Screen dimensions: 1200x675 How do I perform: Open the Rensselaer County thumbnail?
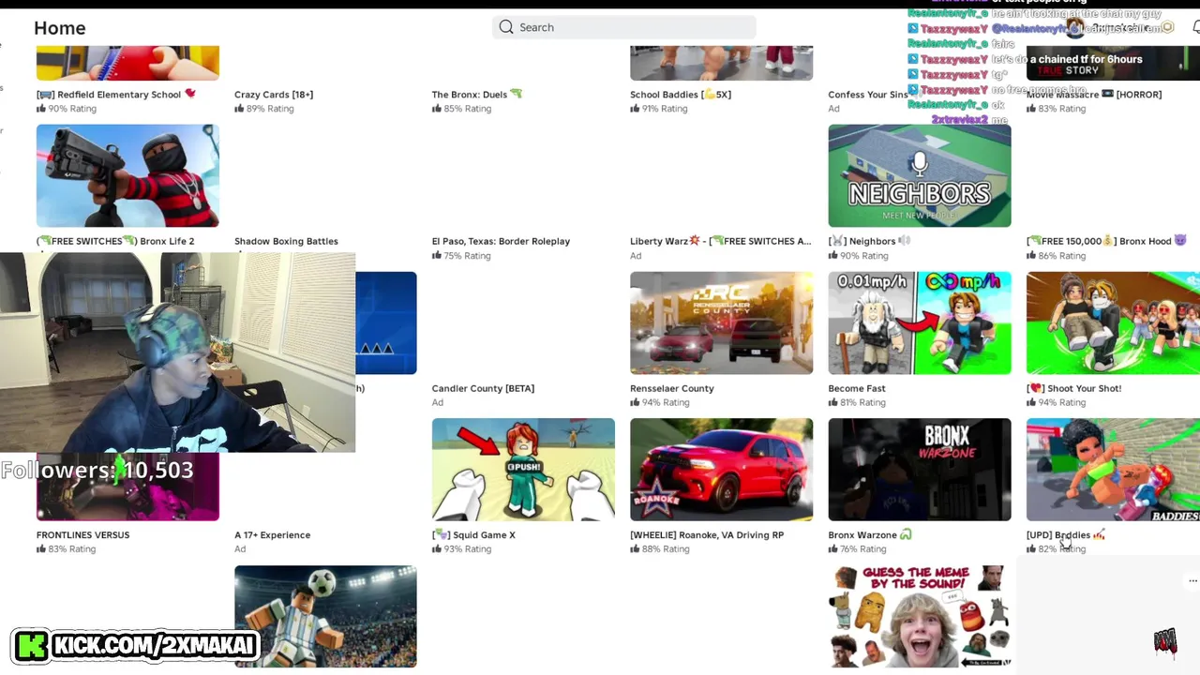721,322
